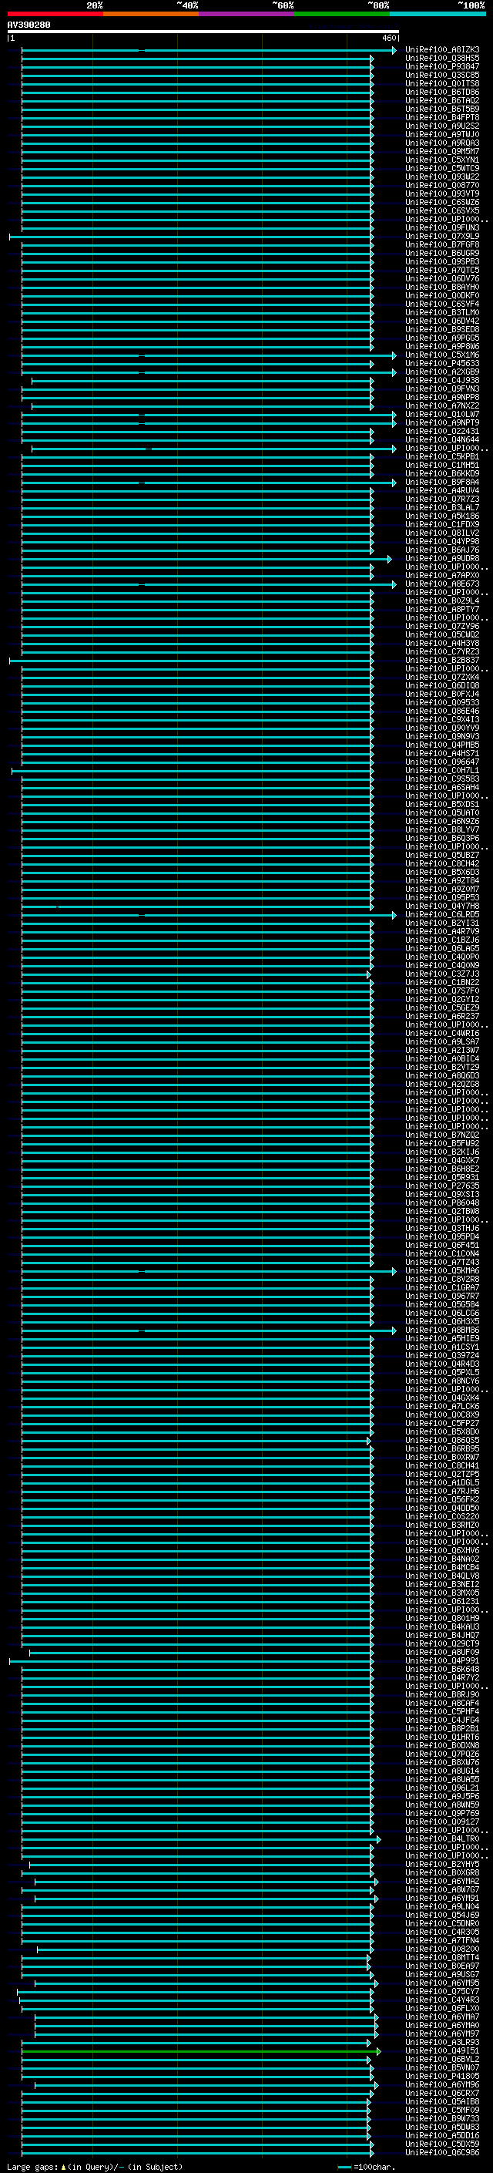Select label UniRef100_C4J938
Screen dimensions: 493x2173
click(x=442, y=381)
